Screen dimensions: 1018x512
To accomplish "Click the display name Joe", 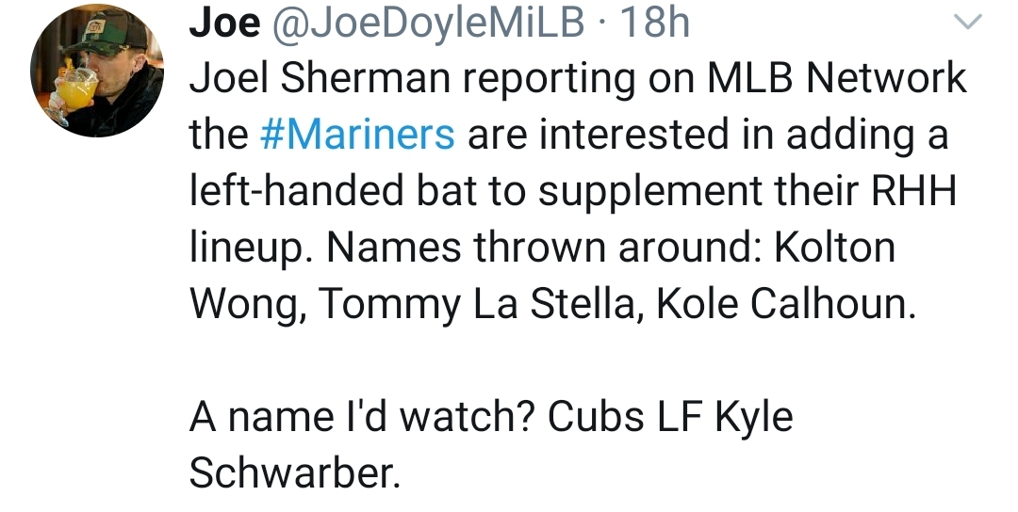I will (x=224, y=24).
